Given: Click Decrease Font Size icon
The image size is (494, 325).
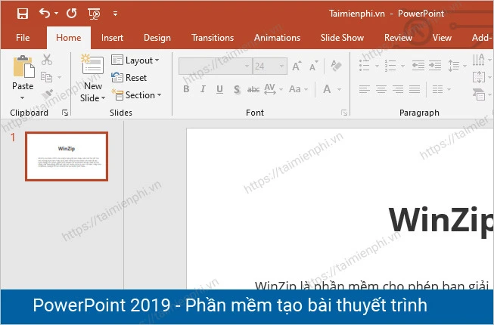Looking at the screenshot, I should point(313,66).
